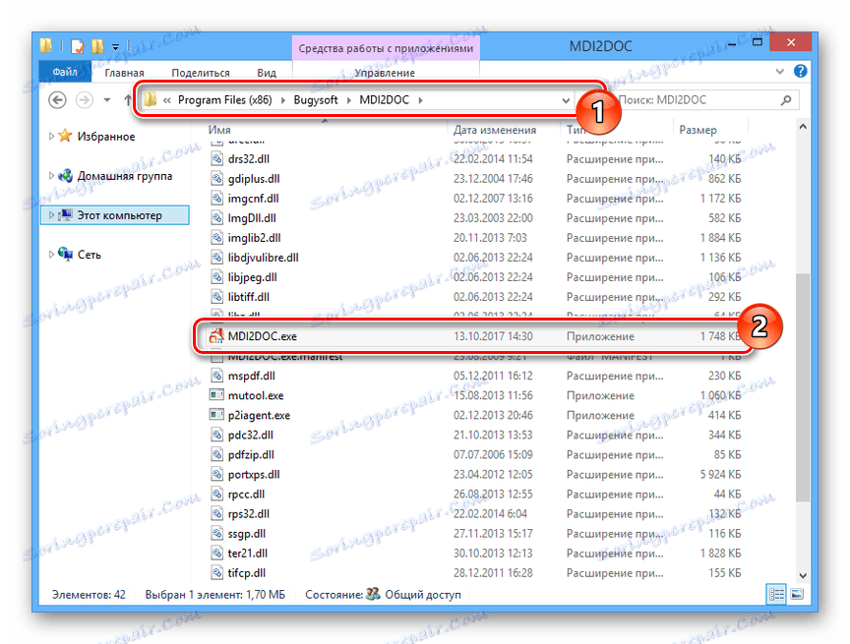Select Сеть in navigation pane
This screenshot has width=850, height=644.
coord(89,255)
